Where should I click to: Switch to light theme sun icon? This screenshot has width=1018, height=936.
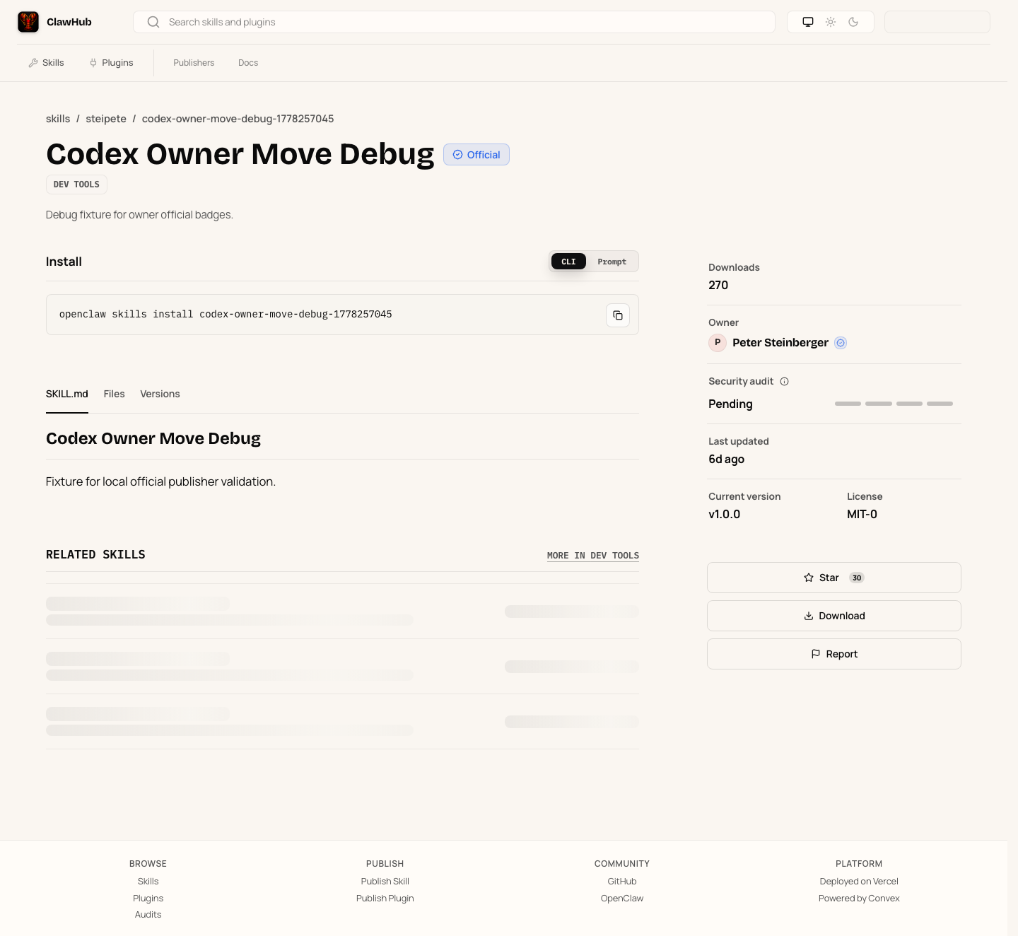pos(831,22)
